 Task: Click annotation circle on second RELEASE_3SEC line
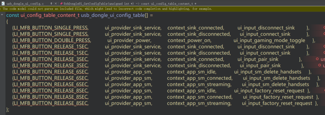320,65
